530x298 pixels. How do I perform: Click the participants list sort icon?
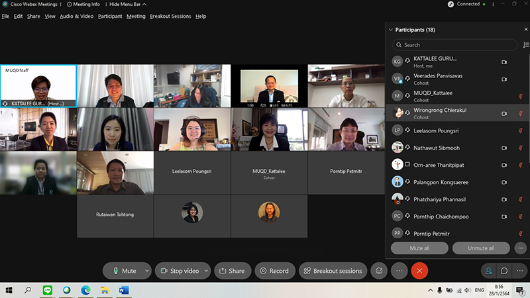[526, 45]
